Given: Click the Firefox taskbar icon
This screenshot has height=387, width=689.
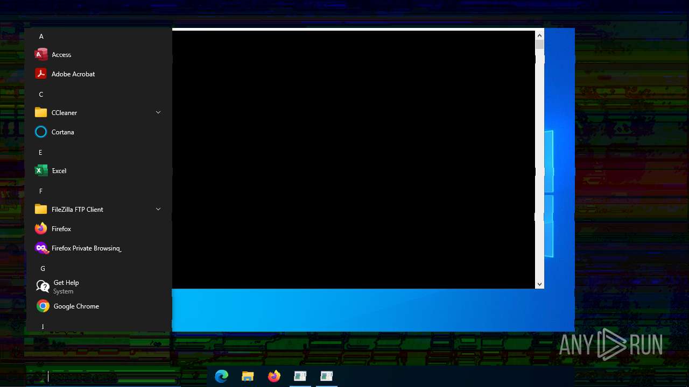Looking at the screenshot, I should [x=274, y=376].
